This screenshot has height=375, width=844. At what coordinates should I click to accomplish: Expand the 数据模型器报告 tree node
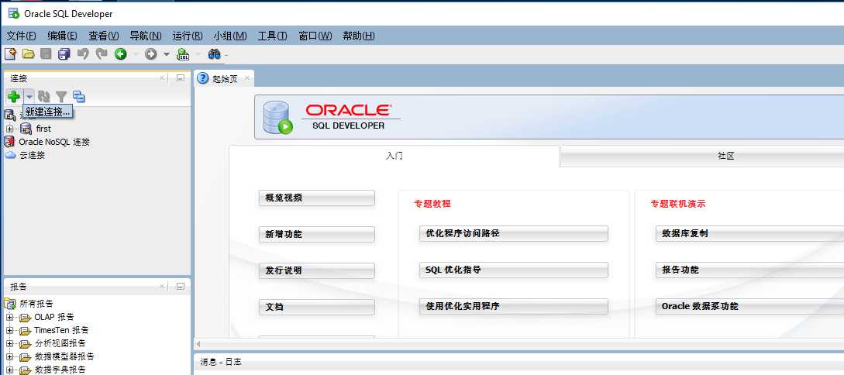9,356
